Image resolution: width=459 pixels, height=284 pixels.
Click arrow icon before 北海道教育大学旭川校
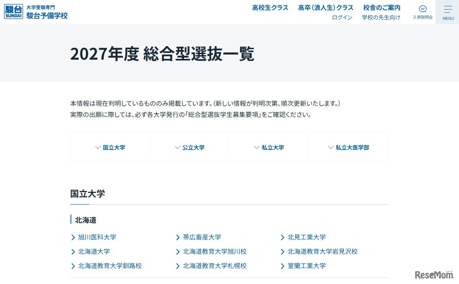178,252
